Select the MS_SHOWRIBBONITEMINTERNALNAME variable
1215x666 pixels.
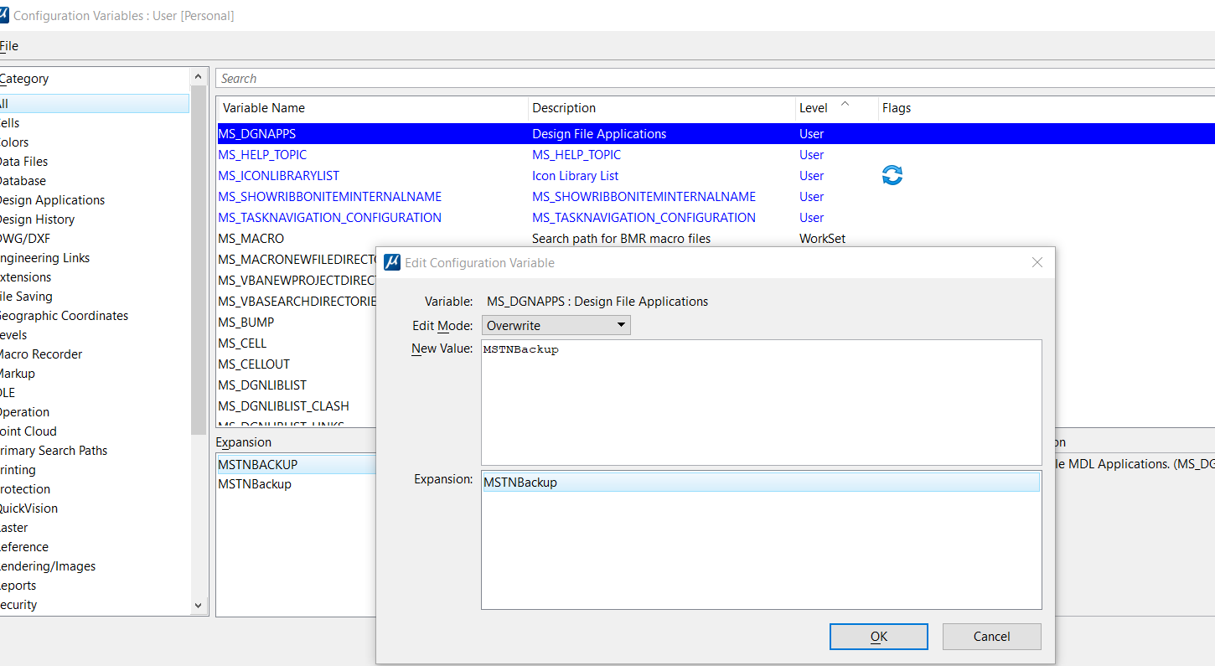(329, 197)
